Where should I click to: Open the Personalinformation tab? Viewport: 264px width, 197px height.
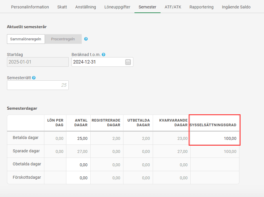(30, 7)
